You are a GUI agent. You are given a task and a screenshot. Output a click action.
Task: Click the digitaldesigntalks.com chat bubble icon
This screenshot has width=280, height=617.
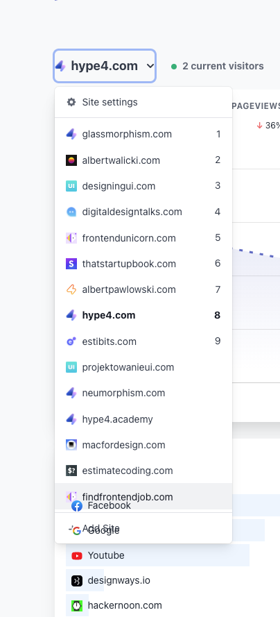[x=71, y=212]
